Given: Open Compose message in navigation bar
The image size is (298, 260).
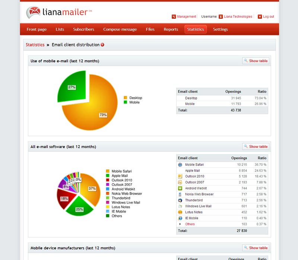Looking at the screenshot, I should [x=120, y=30].
